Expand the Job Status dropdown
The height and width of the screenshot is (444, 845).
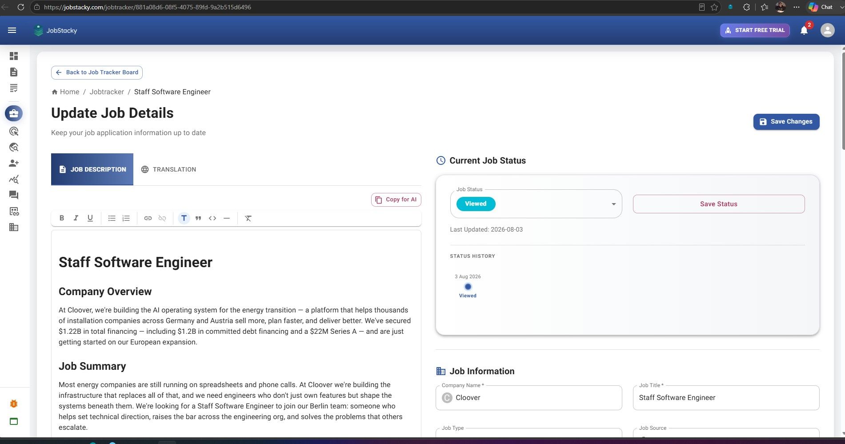536,204
